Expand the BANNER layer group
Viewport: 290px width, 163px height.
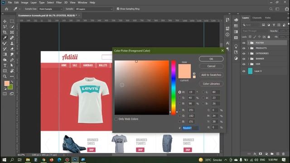coord(249,59)
